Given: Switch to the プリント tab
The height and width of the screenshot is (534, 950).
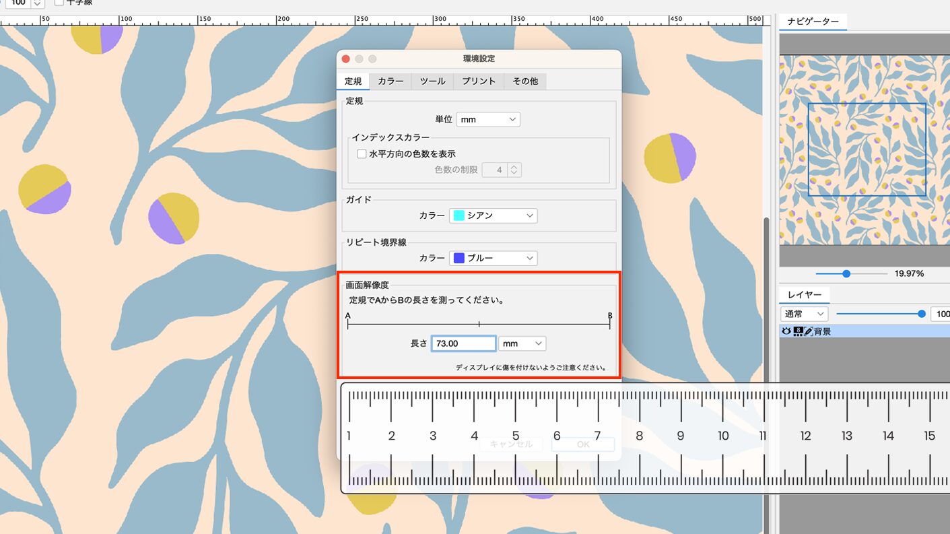Looking at the screenshot, I should [x=479, y=81].
